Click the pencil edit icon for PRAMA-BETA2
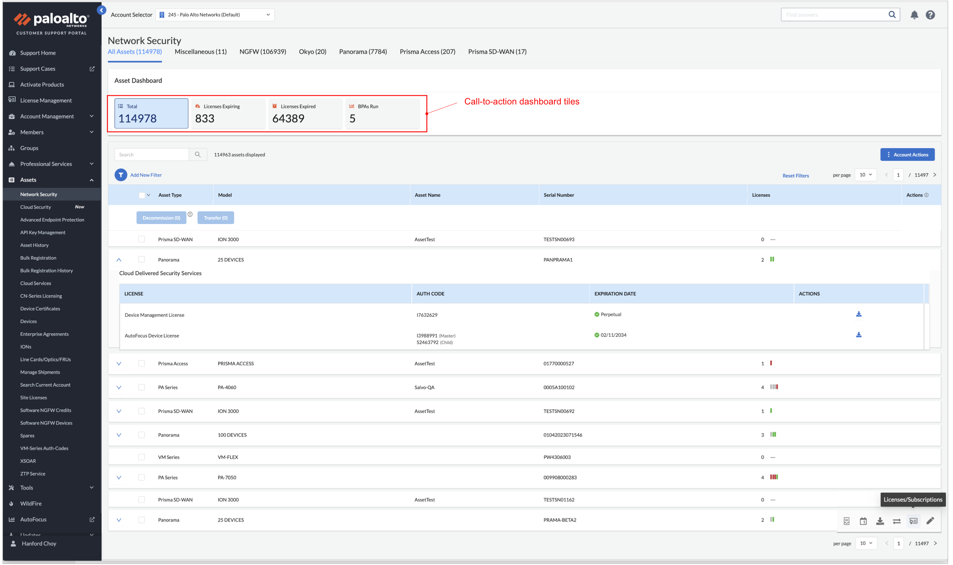Image resolution: width=953 pixels, height=565 pixels. tap(930, 520)
